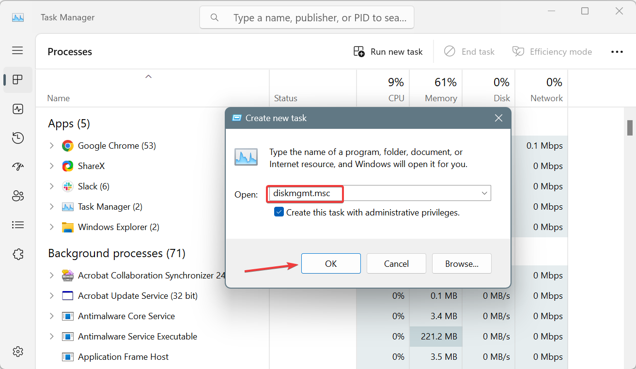Select the Background processes (71) heading

pyautogui.click(x=117, y=253)
